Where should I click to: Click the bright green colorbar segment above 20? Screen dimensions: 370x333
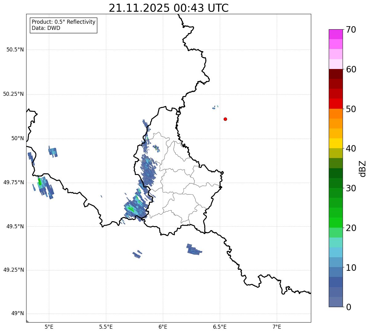[336, 223]
